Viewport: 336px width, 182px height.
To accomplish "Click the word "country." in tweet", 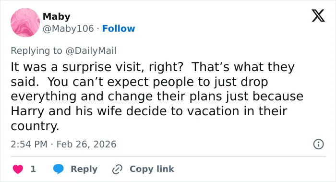I will [x=35, y=126].
